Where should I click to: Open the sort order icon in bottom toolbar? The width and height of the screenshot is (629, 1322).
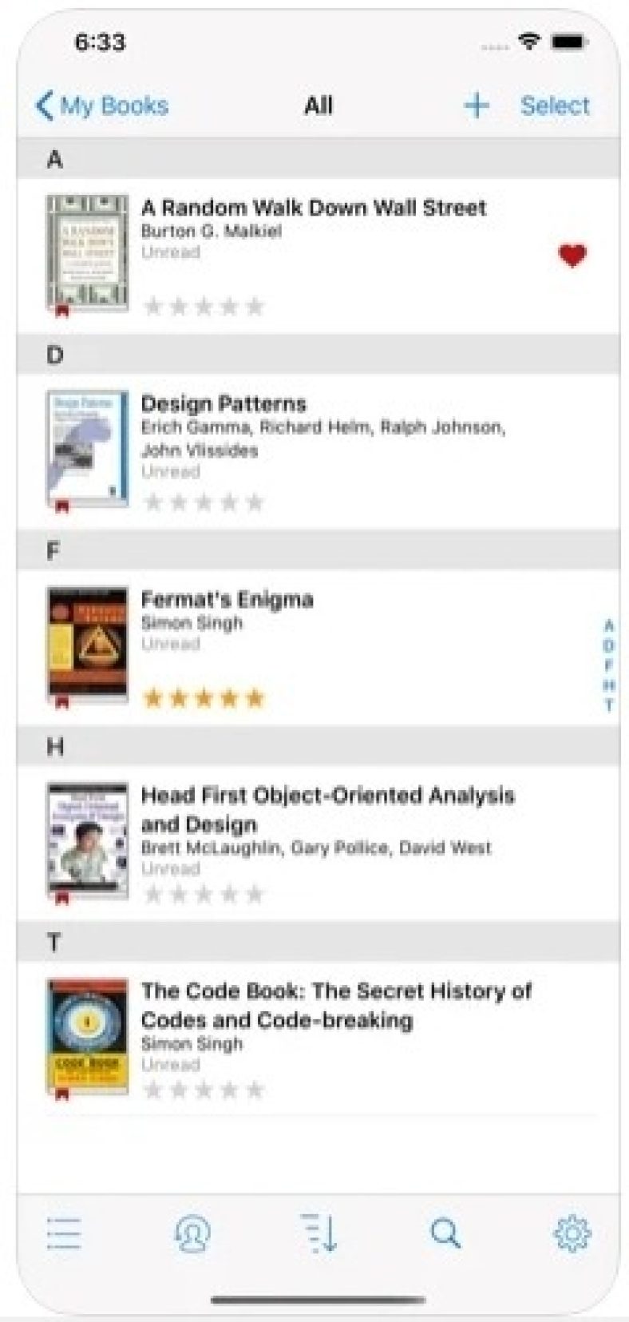(319, 1233)
